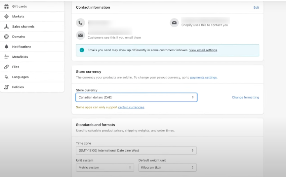Click the Notifications bell icon
This screenshot has height=177, width=286.
pos(7,47)
